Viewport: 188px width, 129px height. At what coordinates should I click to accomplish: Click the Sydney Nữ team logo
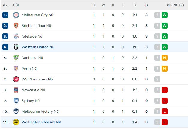tap(16, 101)
